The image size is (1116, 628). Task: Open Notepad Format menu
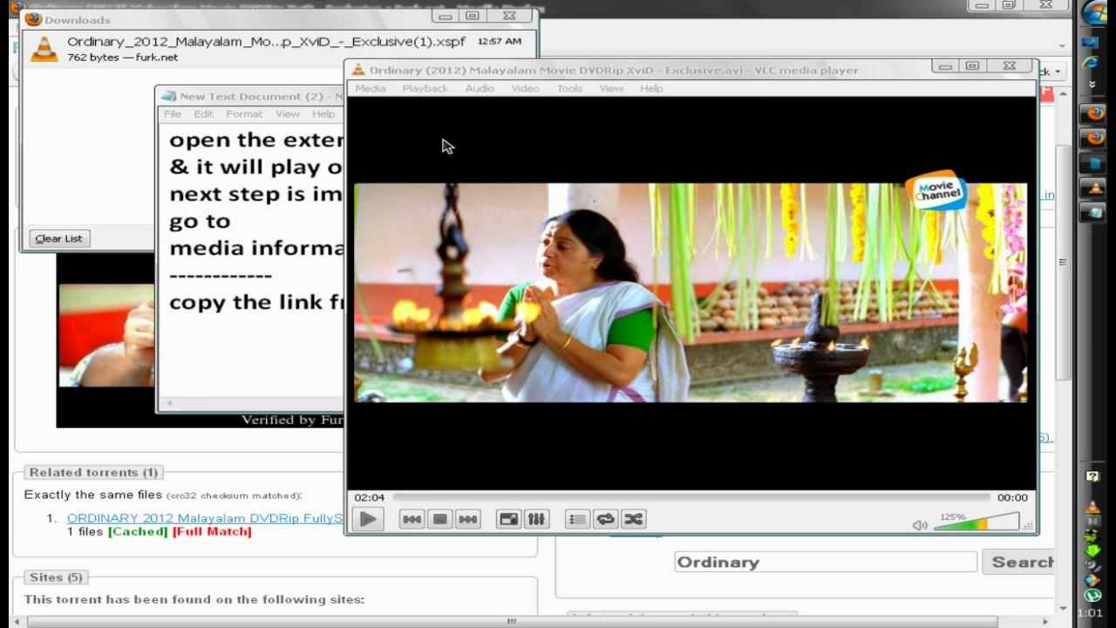(244, 114)
